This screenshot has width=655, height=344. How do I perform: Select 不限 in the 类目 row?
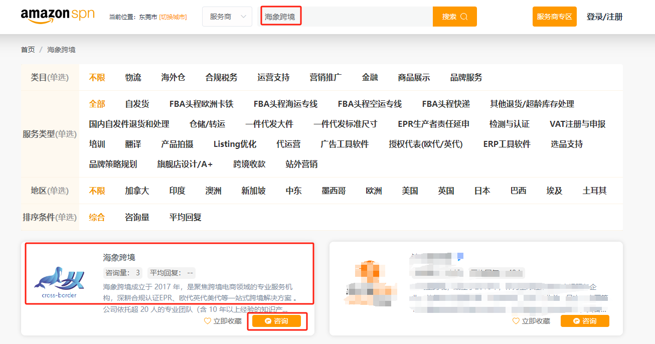97,77
